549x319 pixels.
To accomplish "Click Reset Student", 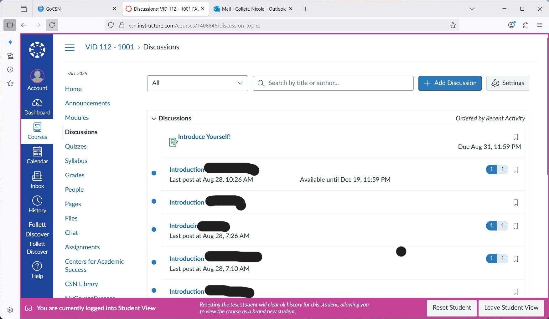I will tap(452, 308).
